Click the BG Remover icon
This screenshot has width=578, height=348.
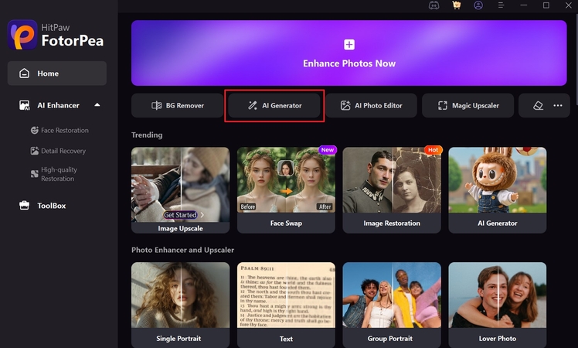(157, 105)
